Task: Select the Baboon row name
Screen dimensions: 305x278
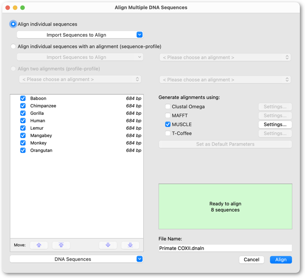Action: click(x=38, y=98)
